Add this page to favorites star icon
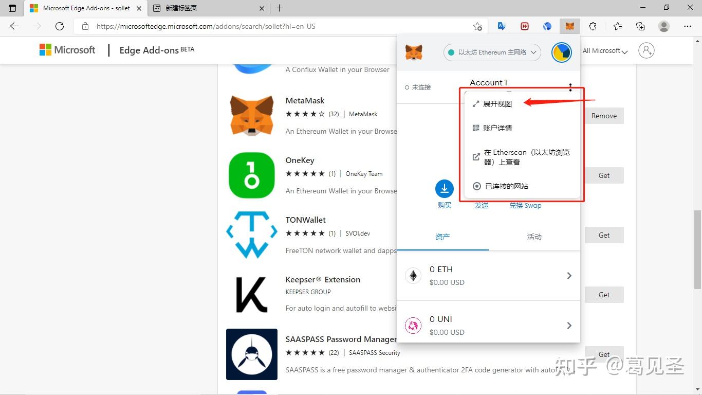 coord(477,26)
